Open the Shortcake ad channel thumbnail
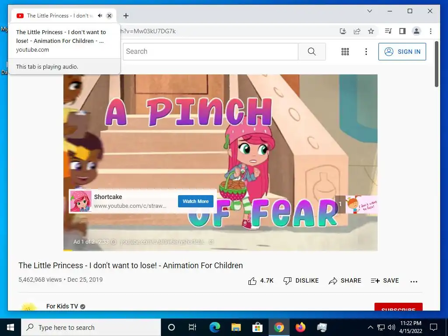 81,201
